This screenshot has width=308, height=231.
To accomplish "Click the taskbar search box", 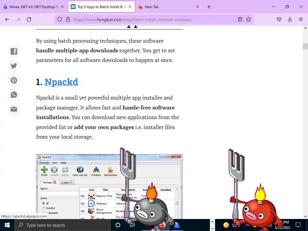I will tap(63, 225).
